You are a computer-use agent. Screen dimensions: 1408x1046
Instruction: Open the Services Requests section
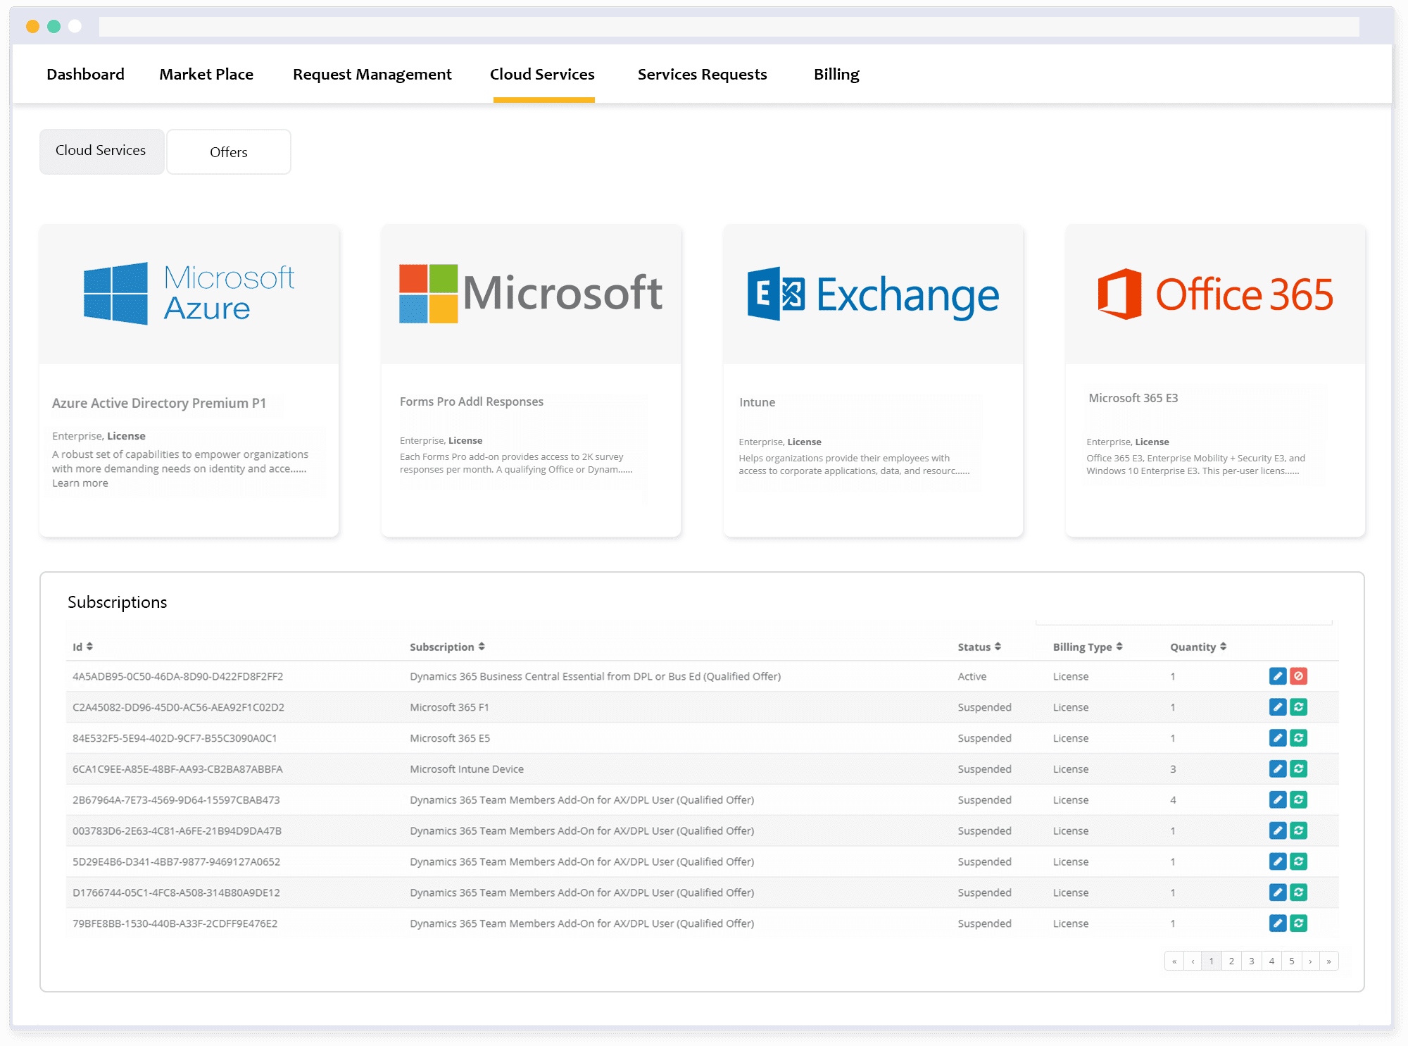[x=702, y=74]
